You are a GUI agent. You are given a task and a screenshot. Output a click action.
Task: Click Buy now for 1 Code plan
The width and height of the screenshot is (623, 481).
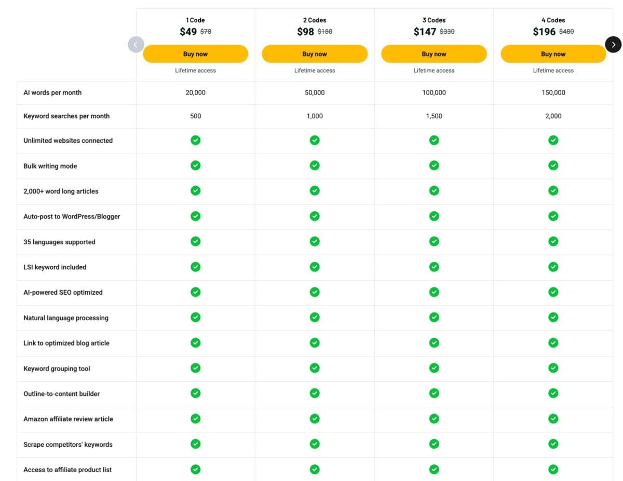195,54
